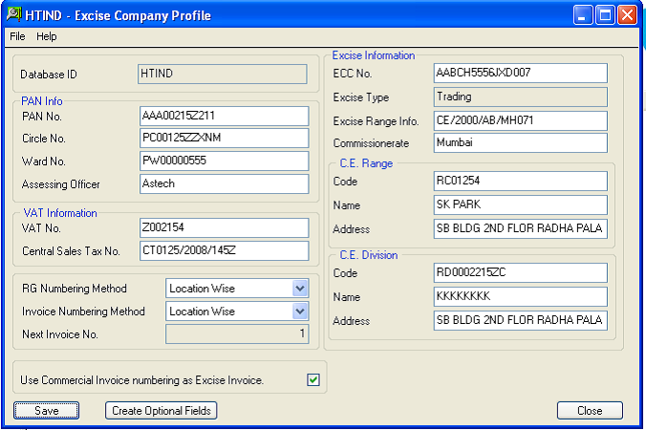Close window using the red X button
Screen dimensions: 646x430
point(627,15)
